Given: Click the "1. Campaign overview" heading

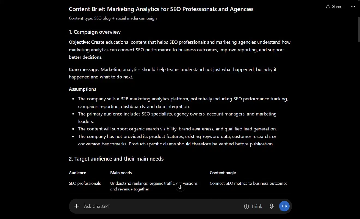Looking at the screenshot, I should tap(95, 32).
